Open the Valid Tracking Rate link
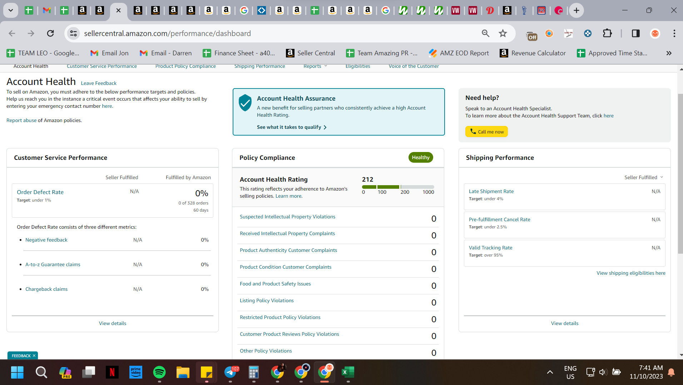 point(490,248)
